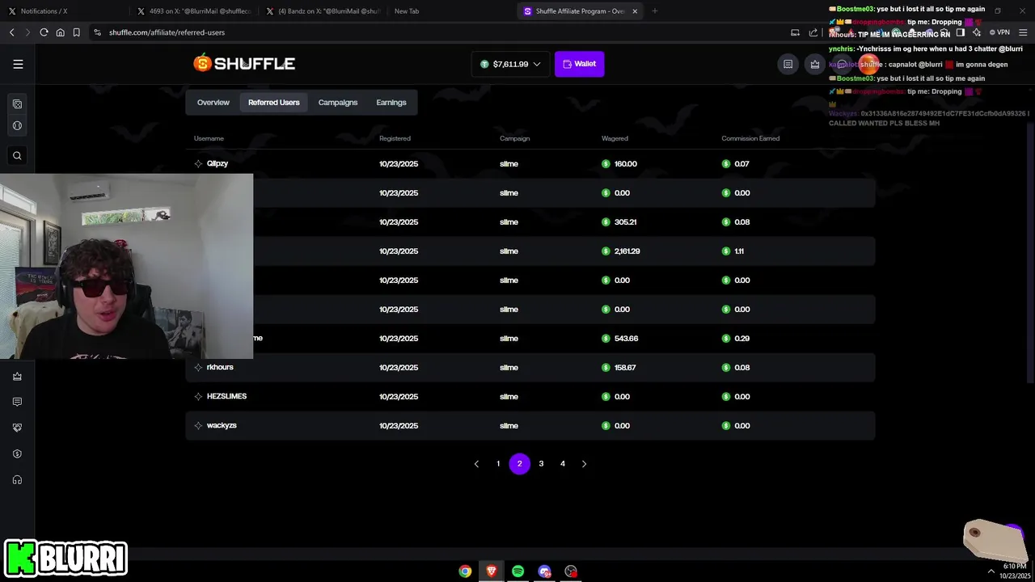The width and height of the screenshot is (1035, 582).
Task: Open Brave browser from the taskbar
Action: (491, 571)
